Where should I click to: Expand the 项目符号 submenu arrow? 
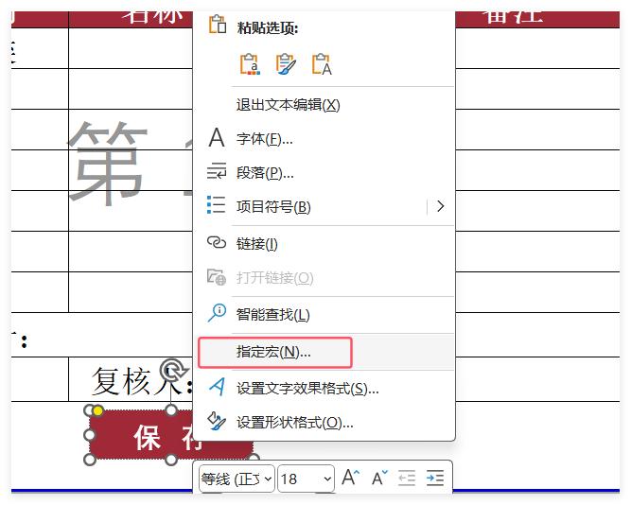[x=441, y=206]
